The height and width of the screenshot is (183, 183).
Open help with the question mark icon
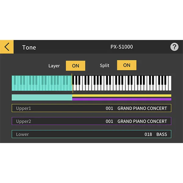click(174, 47)
